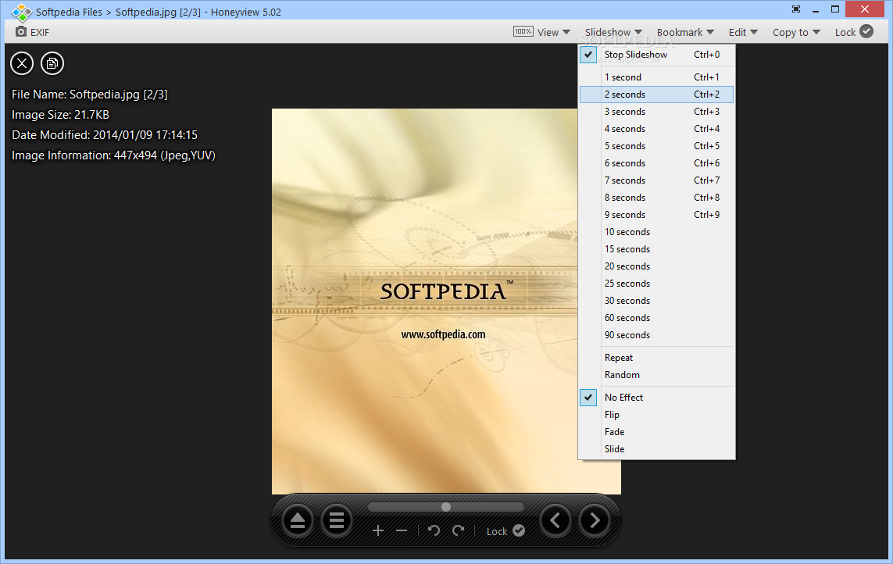Choose the Fade transition effect
Screen dimensions: 893x564
[656, 432]
